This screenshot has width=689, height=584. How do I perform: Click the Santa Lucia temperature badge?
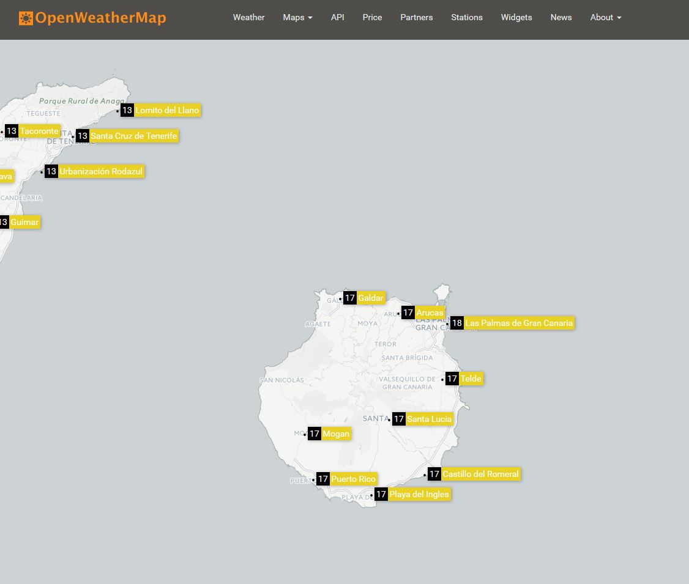[x=399, y=419]
